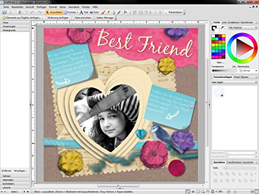The width and height of the screenshot is (259, 194).
Task: Click the Cut scissors icon
Action: pyautogui.click(x=10, y=12)
